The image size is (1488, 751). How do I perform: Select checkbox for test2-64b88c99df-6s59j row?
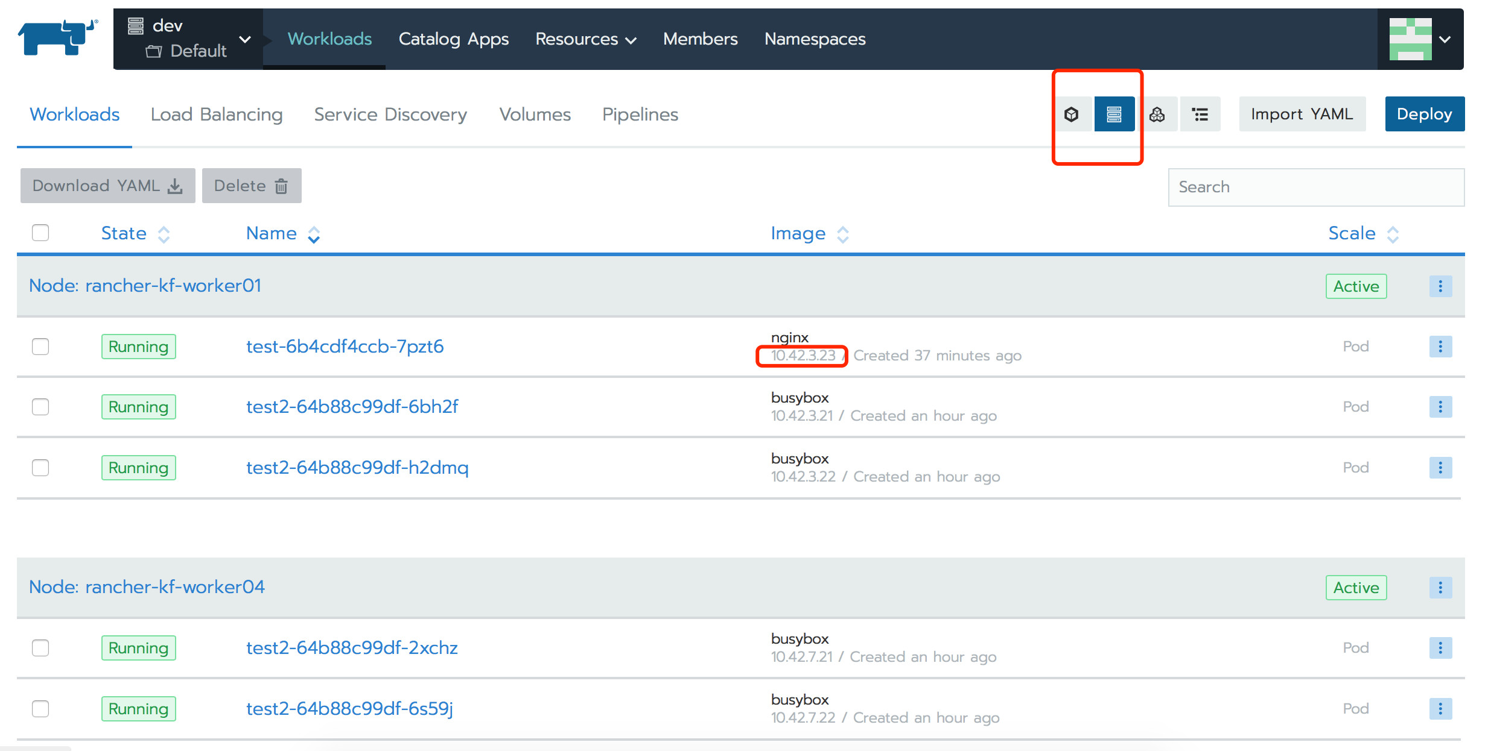point(40,709)
